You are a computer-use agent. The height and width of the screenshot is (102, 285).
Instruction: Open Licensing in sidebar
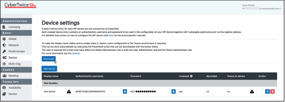[x=14, y=27]
